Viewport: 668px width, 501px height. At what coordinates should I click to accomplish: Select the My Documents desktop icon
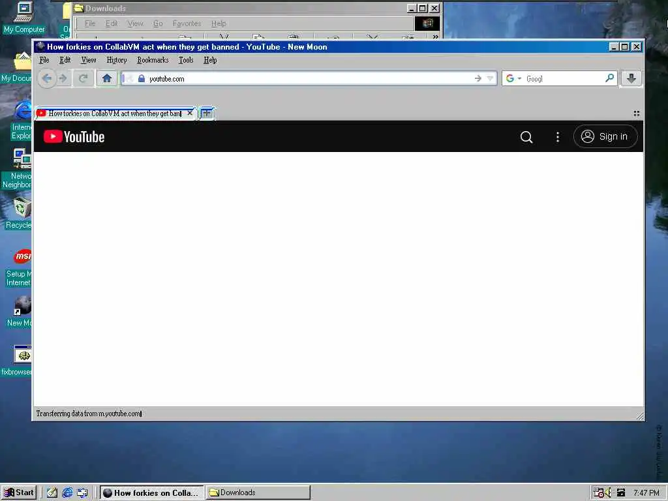(17, 67)
